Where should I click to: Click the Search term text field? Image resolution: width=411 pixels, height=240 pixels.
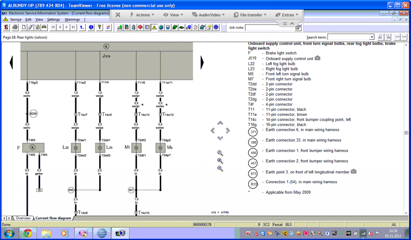pos(348,37)
